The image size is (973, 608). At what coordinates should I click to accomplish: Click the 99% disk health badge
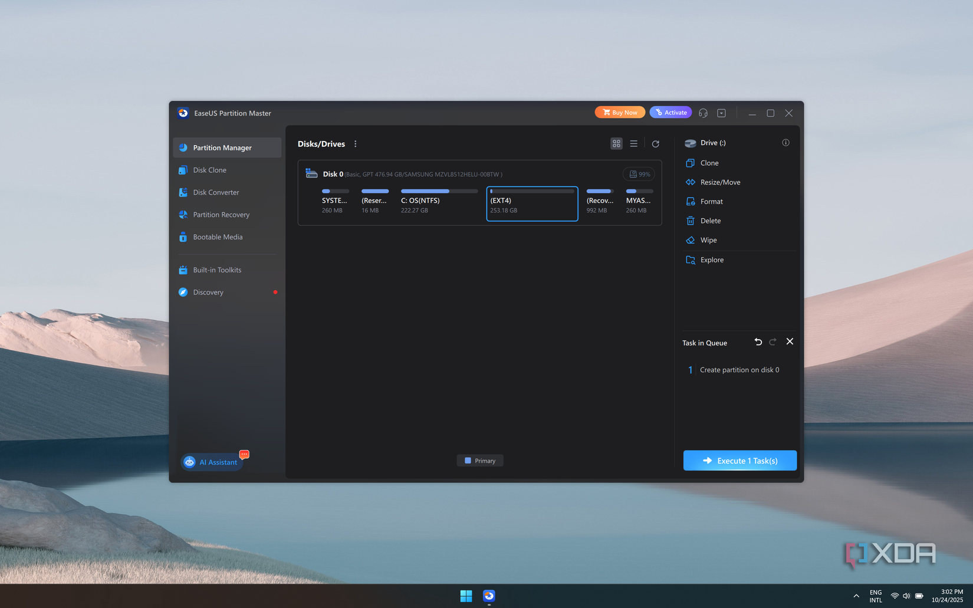[639, 174]
